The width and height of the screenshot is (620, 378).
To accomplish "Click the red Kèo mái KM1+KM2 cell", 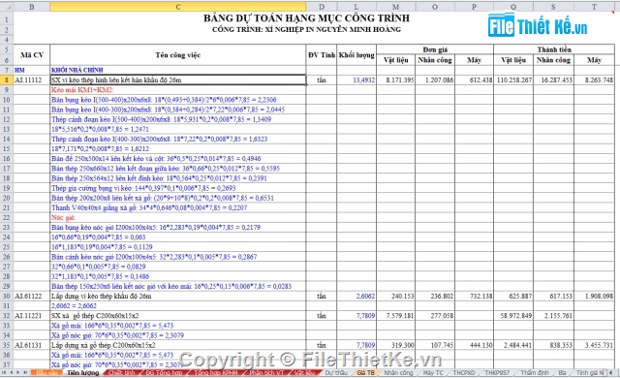I will tap(178, 90).
